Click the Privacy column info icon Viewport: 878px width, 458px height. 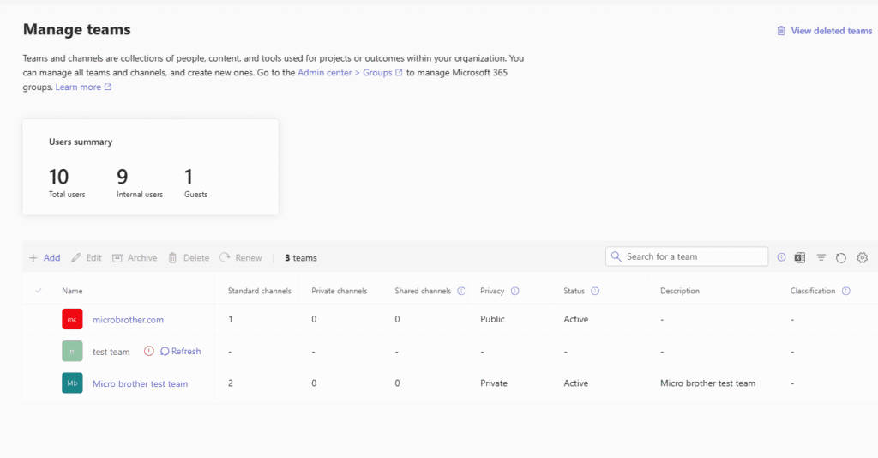tap(515, 291)
